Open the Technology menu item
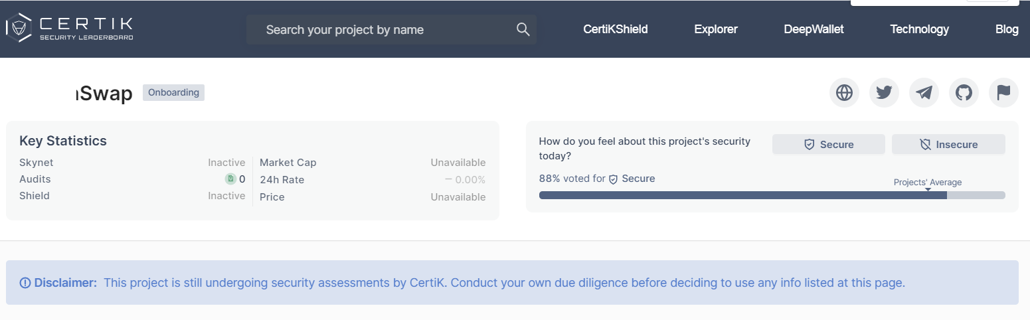Screen dimensions: 1030x320 920,29
